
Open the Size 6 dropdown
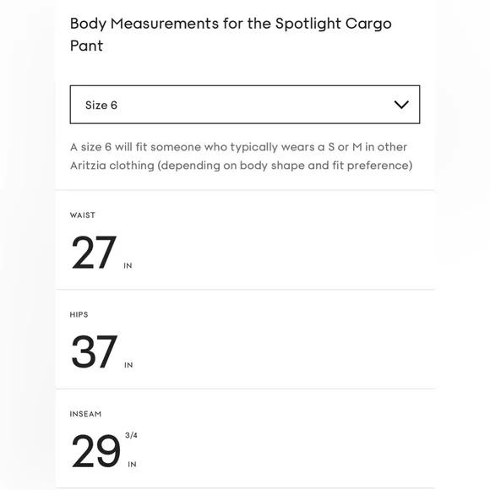pyautogui.click(x=245, y=105)
